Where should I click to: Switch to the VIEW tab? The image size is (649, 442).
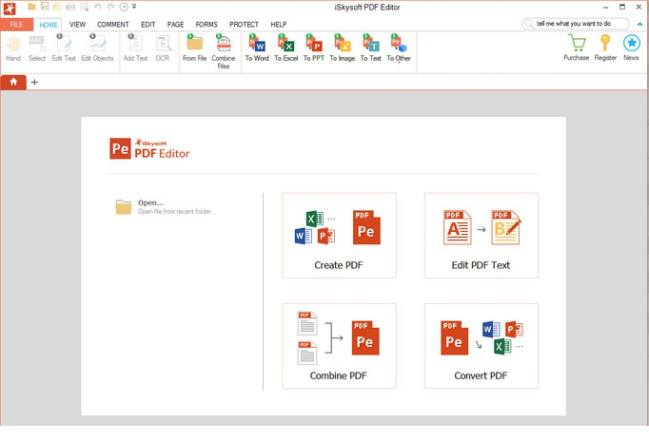(77, 25)
